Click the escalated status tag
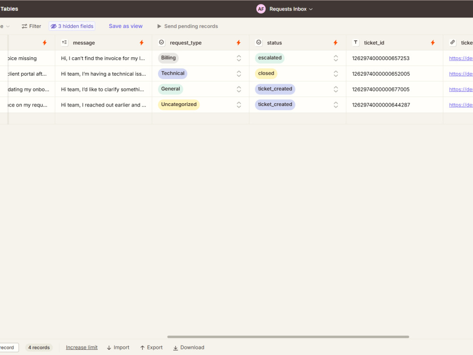 270,58
